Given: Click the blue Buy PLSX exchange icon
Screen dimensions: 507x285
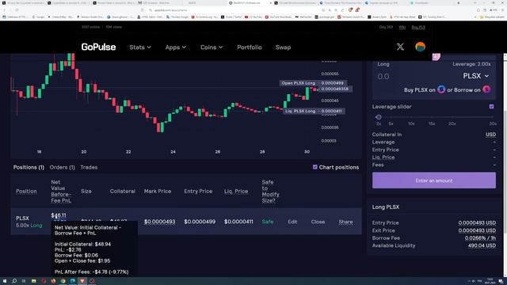Looking at the screenshot, I should 441,89.
